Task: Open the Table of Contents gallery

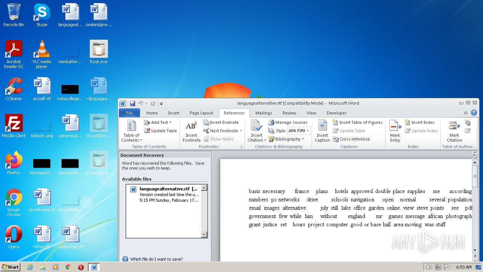Action: tap(131, 131)
